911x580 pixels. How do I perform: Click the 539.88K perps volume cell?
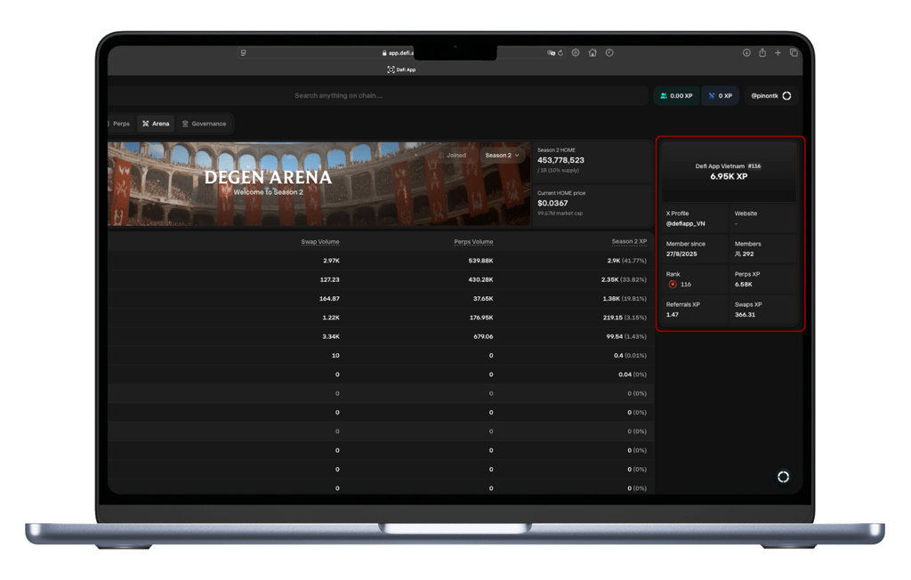[480, 261]
